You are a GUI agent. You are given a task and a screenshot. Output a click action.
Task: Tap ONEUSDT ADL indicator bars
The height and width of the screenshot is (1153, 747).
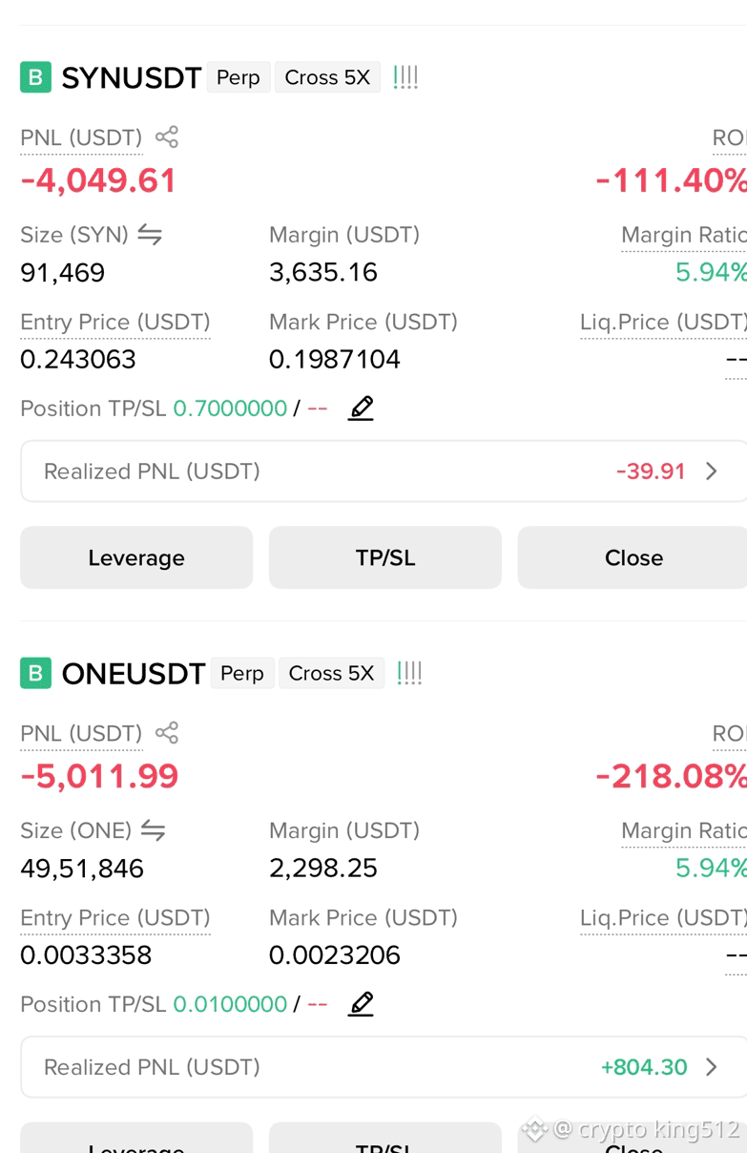point(409,673)
